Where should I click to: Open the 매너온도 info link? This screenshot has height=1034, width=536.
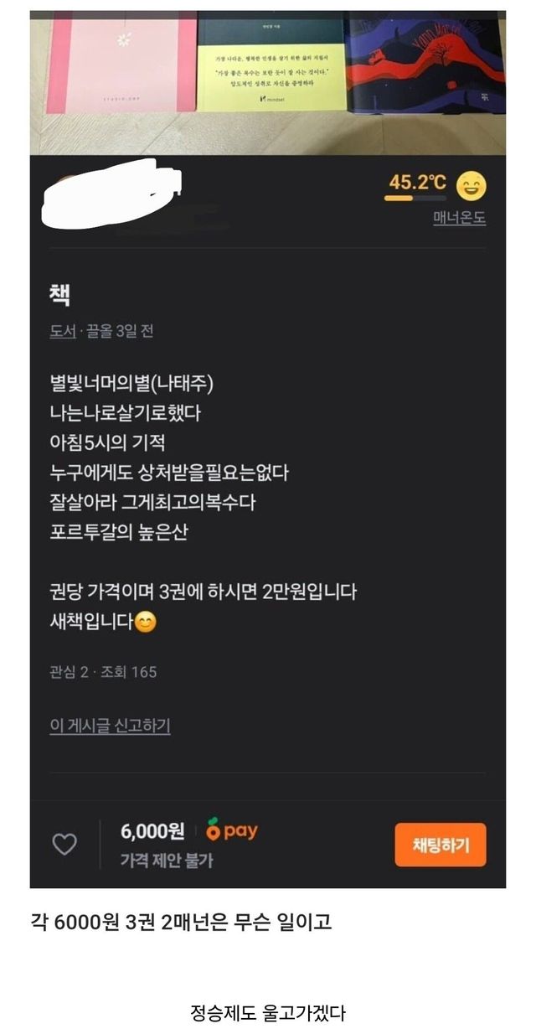459,218
